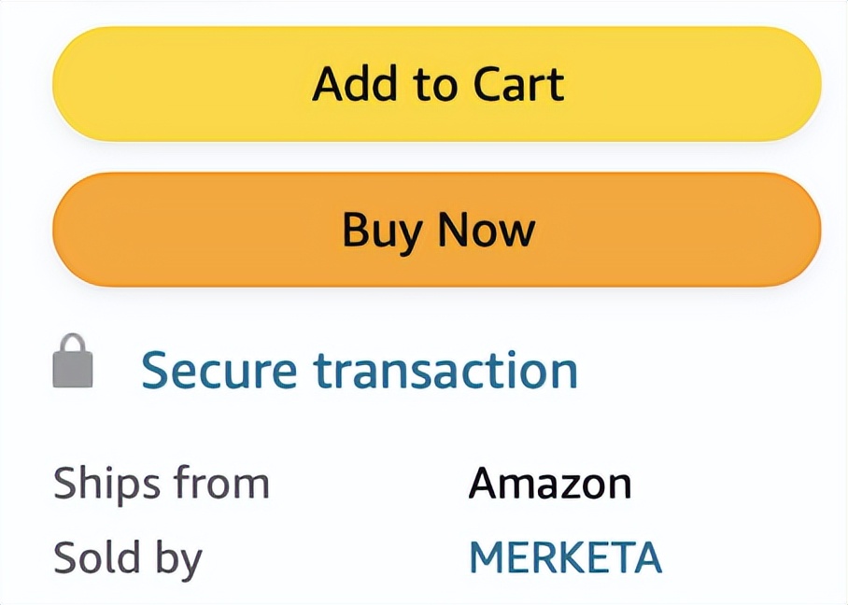Click the security padlock symbol
848x605 pixels.
coord(73,362)
